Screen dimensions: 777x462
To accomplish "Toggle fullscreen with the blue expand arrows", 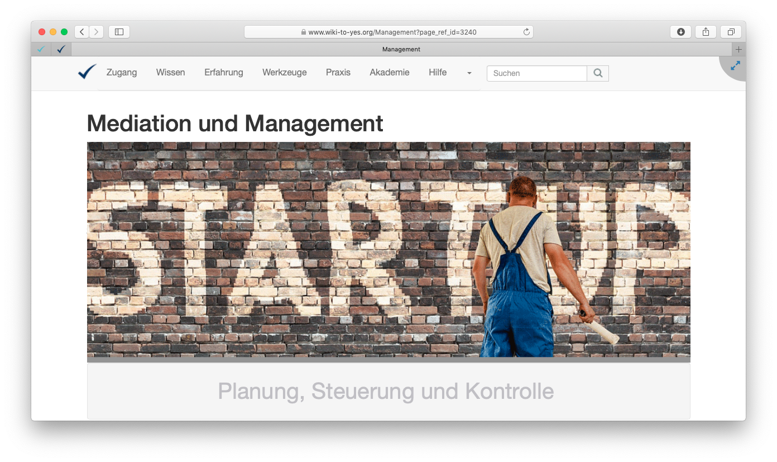I will pyautogui.click(x=735, y=66).
